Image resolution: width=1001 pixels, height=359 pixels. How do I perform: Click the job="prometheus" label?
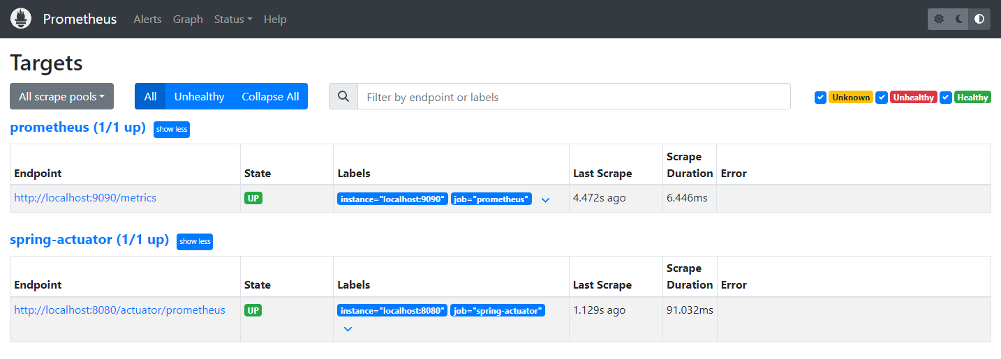(491, 199)
